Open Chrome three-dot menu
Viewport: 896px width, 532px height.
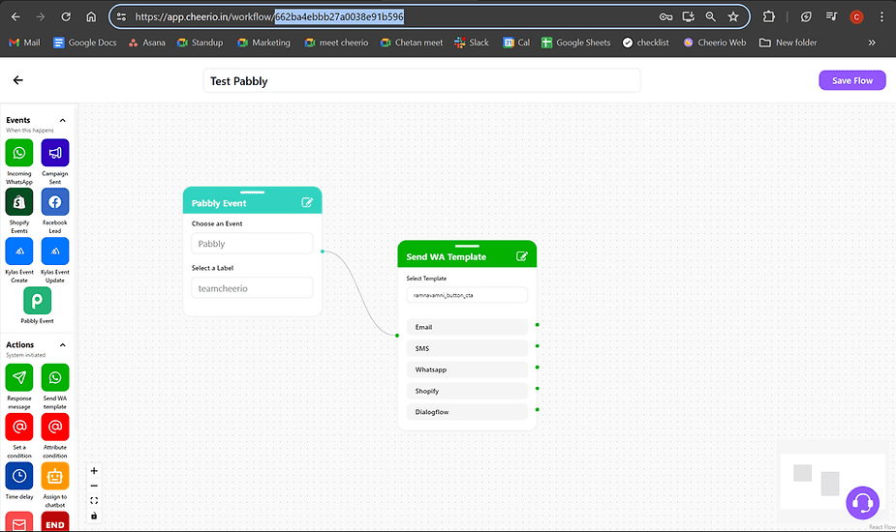tap(881, 16)
